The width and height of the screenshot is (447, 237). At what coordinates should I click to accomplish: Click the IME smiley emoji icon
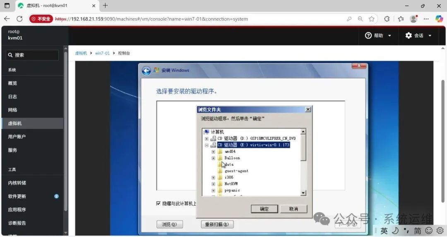tap(429, 230)
